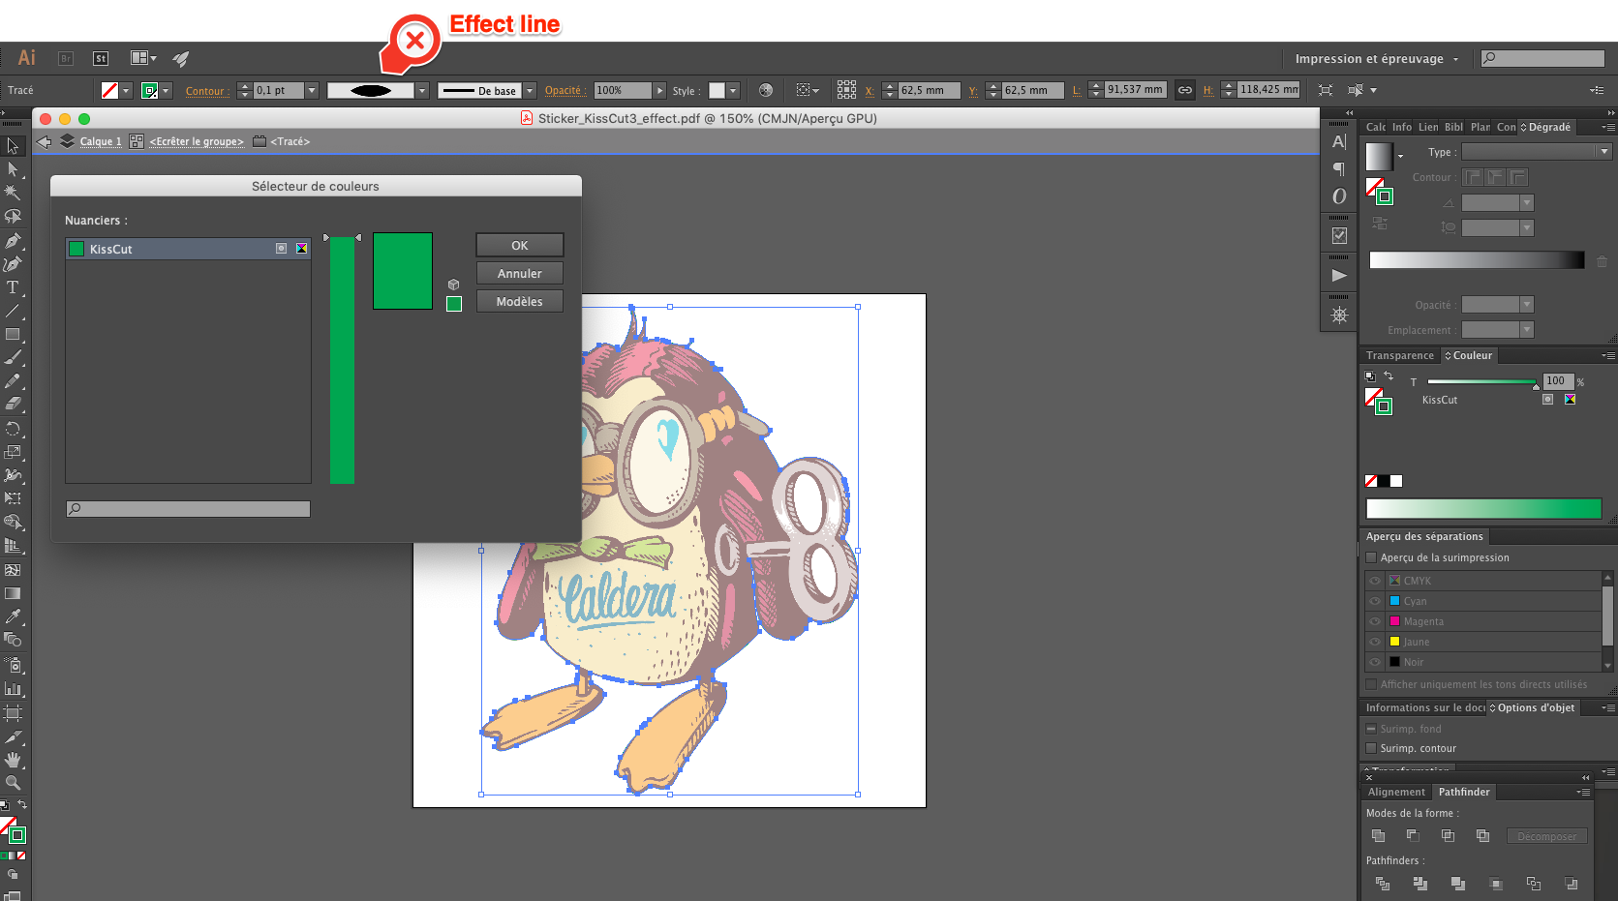Click Annuler to cancel the dialog
Screen dimensions: 1618x901
click(519, 274)
